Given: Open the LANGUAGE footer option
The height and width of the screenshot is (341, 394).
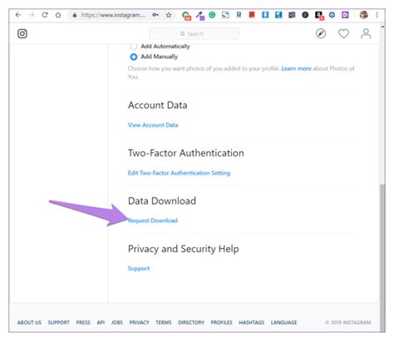Looking at the screenshot, I should tap(283, 323).
